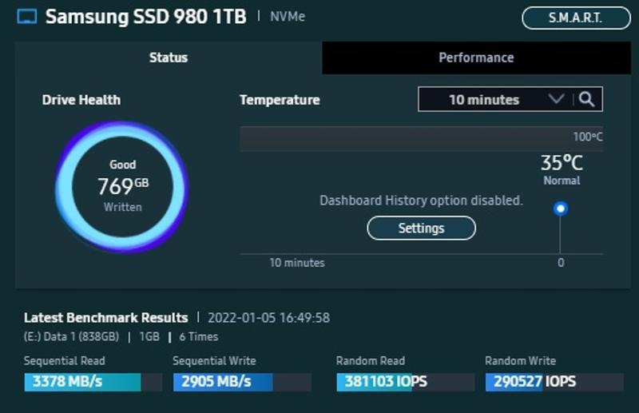Click the drive icon beside Samsung SSD 980
Image resolution: width=639 pixels, height=413 pixels.
tap(27, 17)
